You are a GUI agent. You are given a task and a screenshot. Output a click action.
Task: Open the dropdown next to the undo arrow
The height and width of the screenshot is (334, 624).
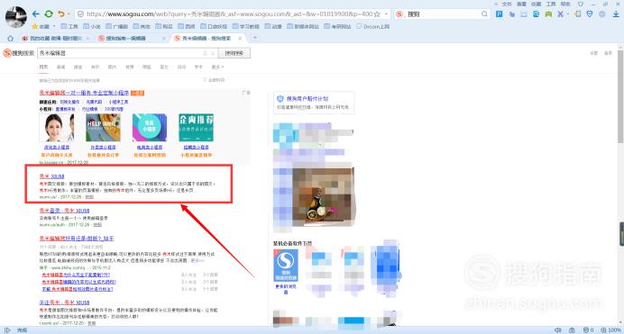(69, 14)
